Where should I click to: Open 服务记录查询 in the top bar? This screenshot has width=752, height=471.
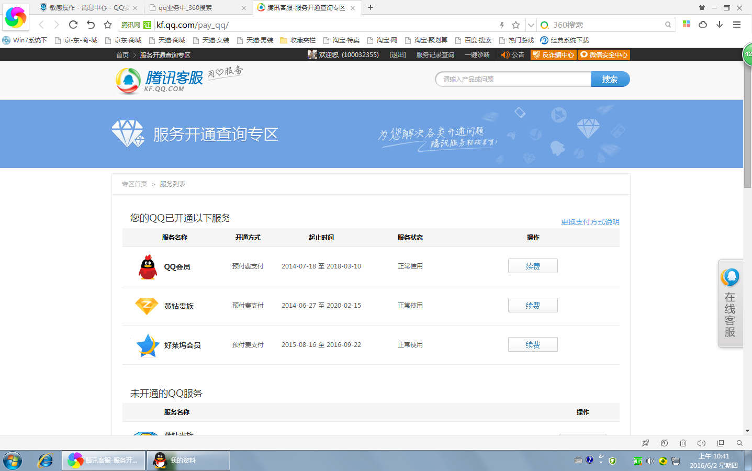point(435,54)
